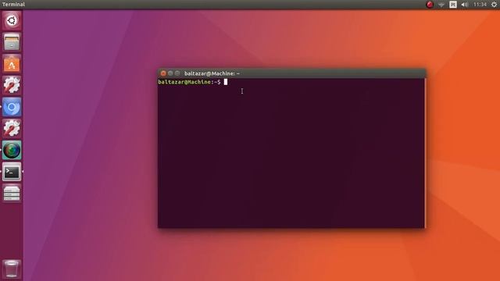
Task: Open the network Wi-Fi indicator menu
Action: [x=441, y=5]
